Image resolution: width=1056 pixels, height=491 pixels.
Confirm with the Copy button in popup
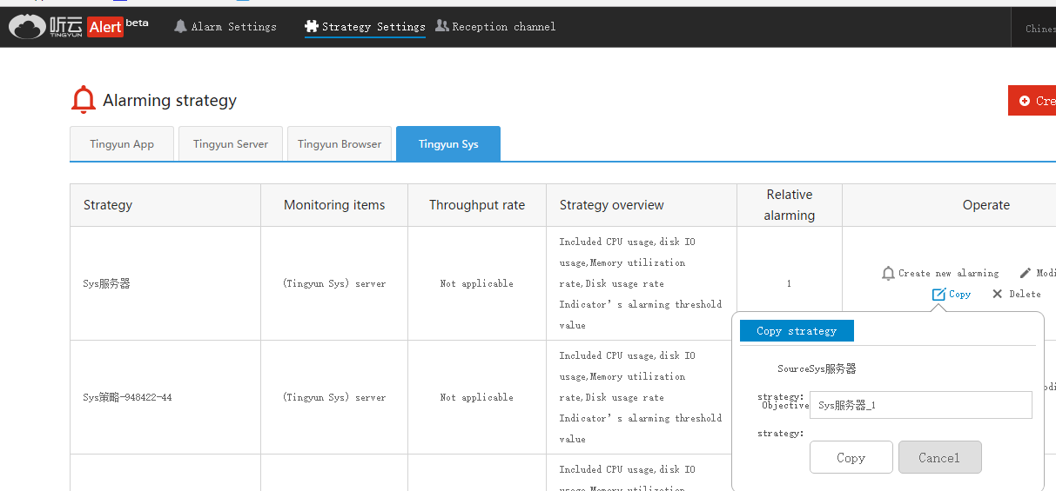(851, 458)
